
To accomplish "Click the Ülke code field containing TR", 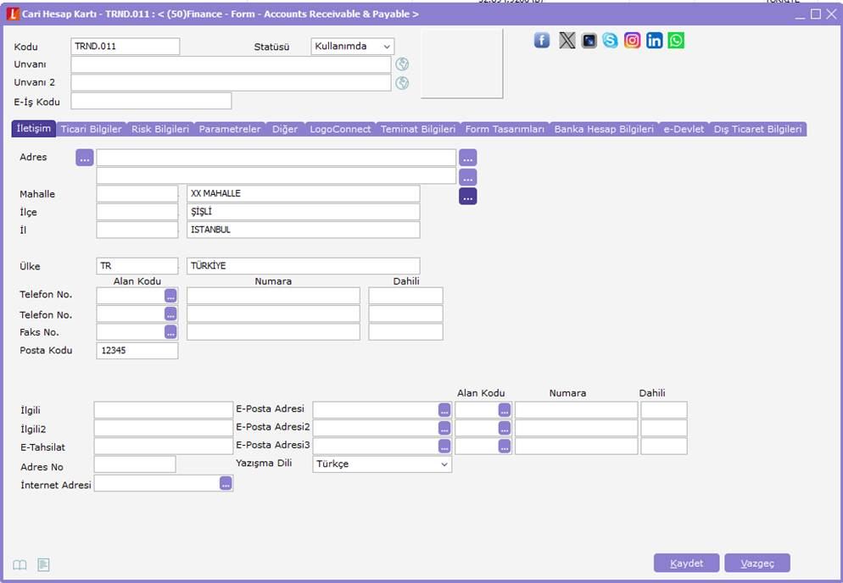I will point(137,266).
